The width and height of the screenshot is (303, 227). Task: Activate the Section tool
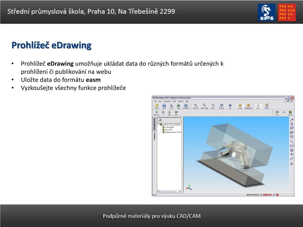pyautogui.click(x=290, y=113)
